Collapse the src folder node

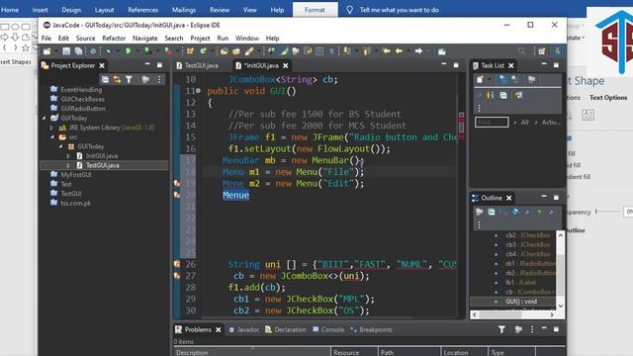tap(52, 137)
